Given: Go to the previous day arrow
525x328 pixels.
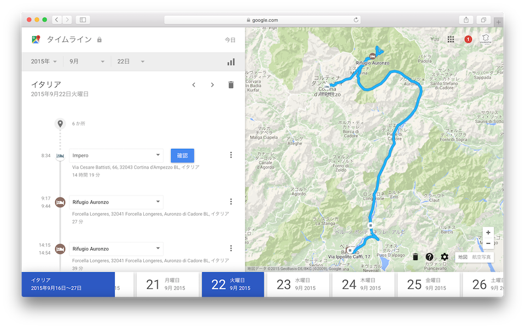Looking at the screenshot, I should [x=194, y=85].
